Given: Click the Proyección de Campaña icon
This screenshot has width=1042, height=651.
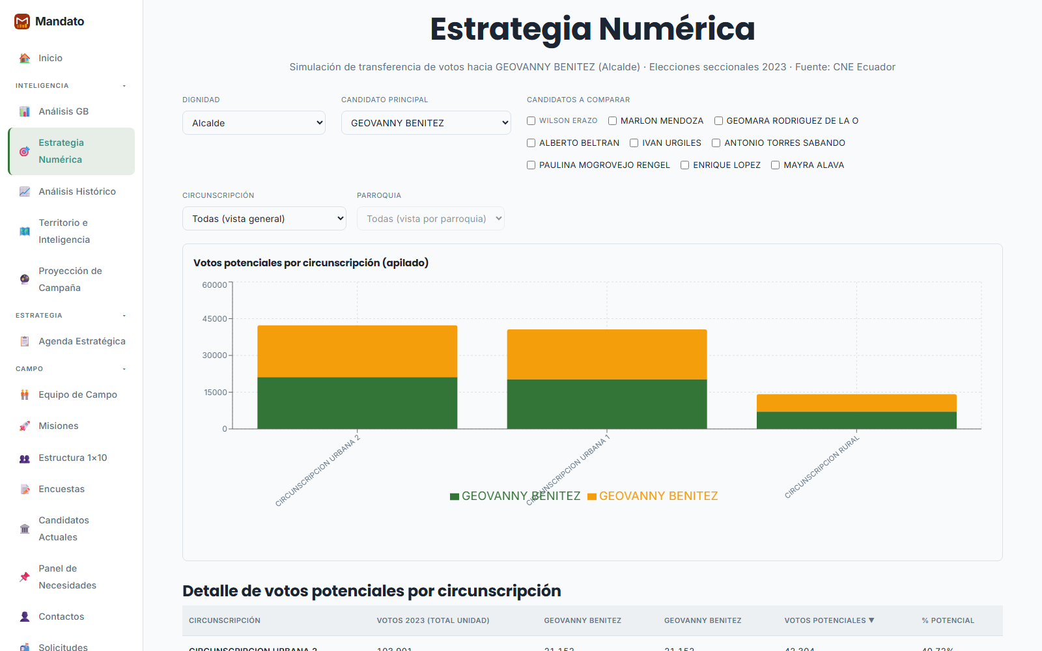Looking at the screenshot, I should pos(25,279).
